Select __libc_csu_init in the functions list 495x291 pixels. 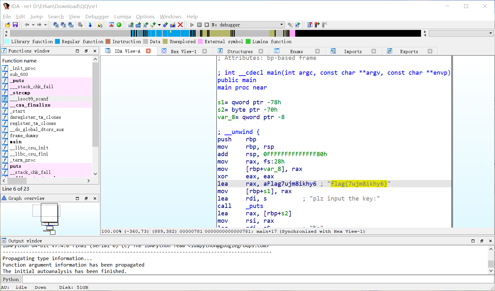pos(47,148)
